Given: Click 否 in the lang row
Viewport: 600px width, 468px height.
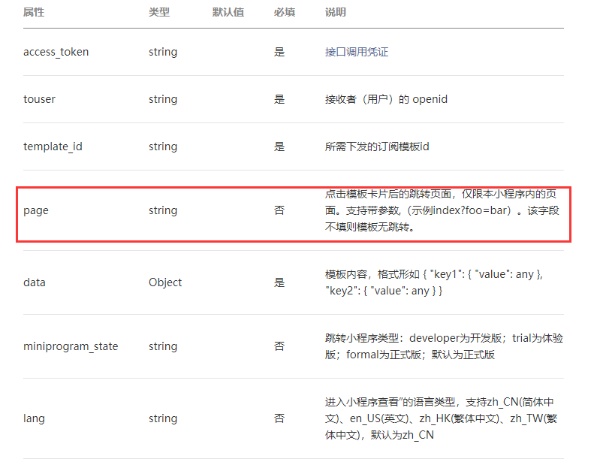Looking at the screenshot, I should (x=279, y=418).
